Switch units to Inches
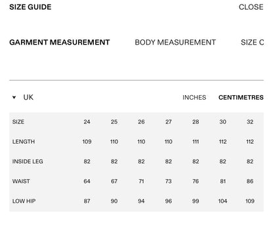This screenshot has height=248, width=273. pos(194,97)
